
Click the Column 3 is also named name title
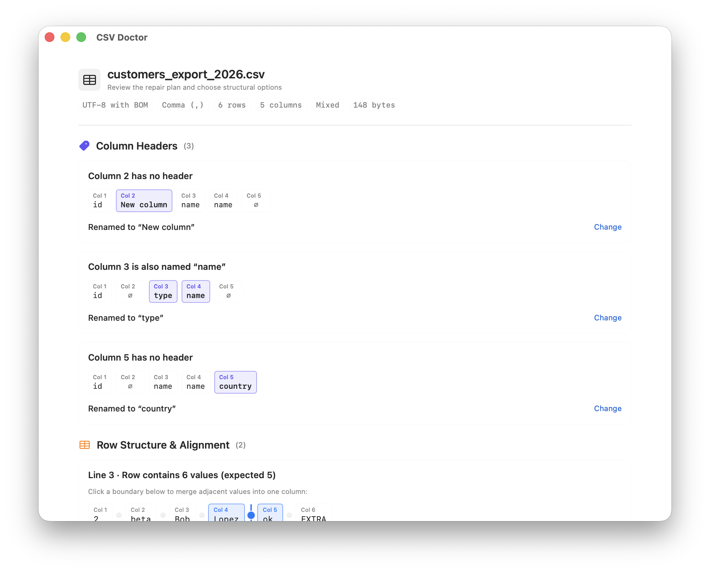[x=157, y=267]
